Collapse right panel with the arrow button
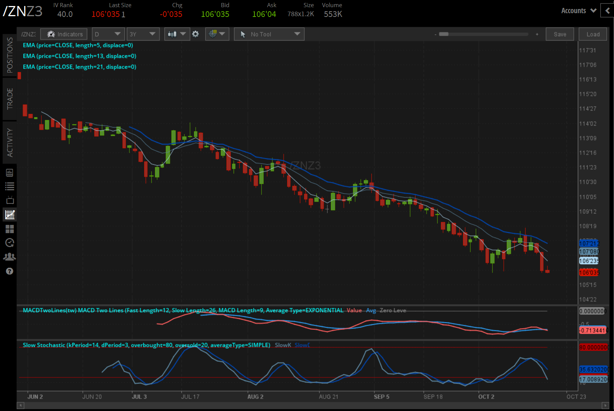 point(607,11)
